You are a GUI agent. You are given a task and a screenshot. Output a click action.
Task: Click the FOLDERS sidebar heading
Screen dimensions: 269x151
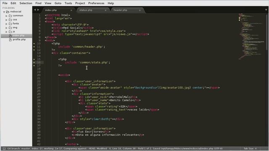click(8, 8)
